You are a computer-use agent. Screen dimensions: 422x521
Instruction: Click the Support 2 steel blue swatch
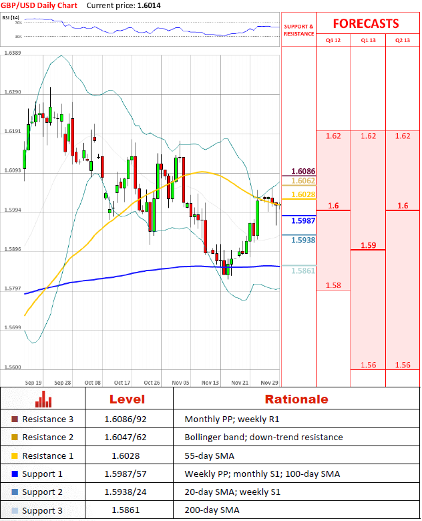15,492
